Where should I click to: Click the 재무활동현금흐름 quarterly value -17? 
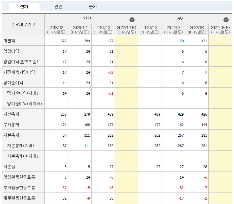pos(181,198)
